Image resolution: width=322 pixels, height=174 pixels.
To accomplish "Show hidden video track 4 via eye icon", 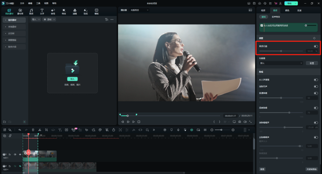I will (x=20, y=166).
